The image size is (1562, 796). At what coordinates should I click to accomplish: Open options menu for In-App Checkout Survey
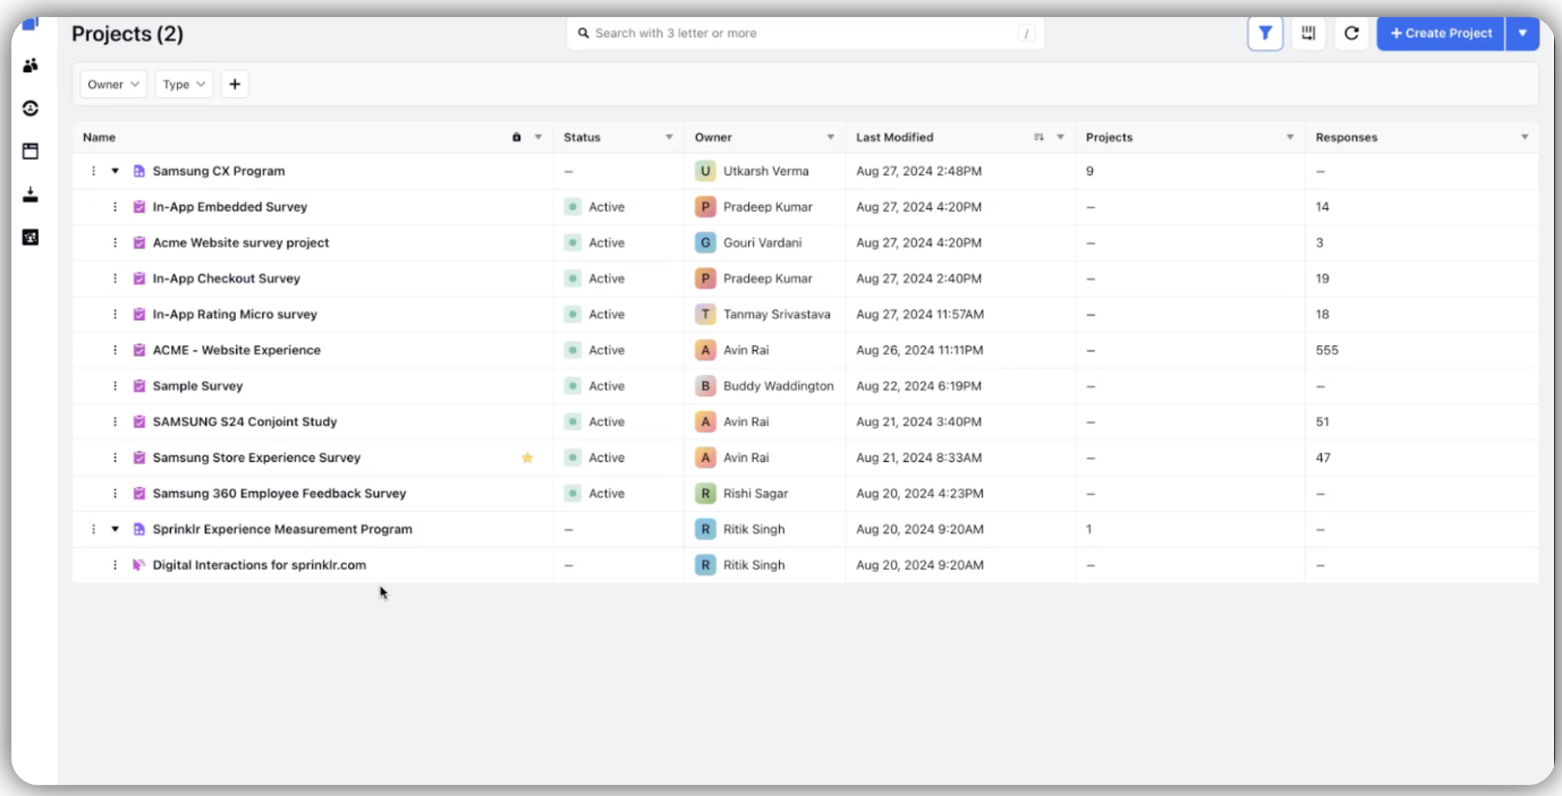click(x=115, y=278)
